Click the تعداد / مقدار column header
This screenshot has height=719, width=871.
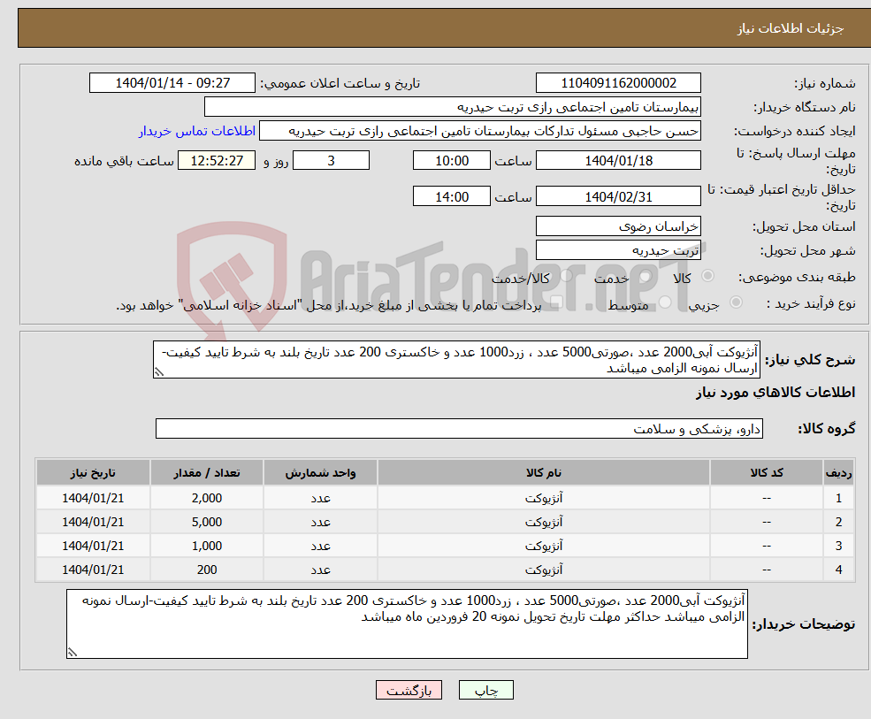(207, 473)
